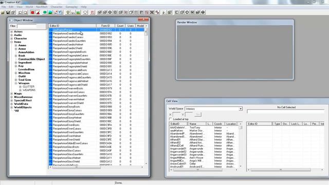Viewport: 329px width, 185px height.
Task: Select the WEAPONS subfolder in the tree
Action: pos(29,90)
